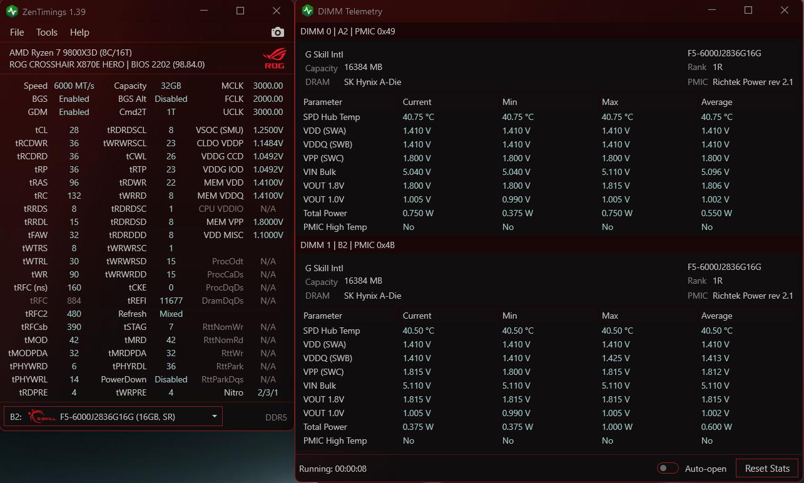Image resolution: width=804 pixels, height=483 pixels.
Task: Select the DIMM 0 | A2 | PMIC 0x49 header
Action: pyautogui.click(x=348, y=31)
